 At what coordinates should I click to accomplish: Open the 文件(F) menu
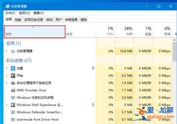tap(10, 13)
